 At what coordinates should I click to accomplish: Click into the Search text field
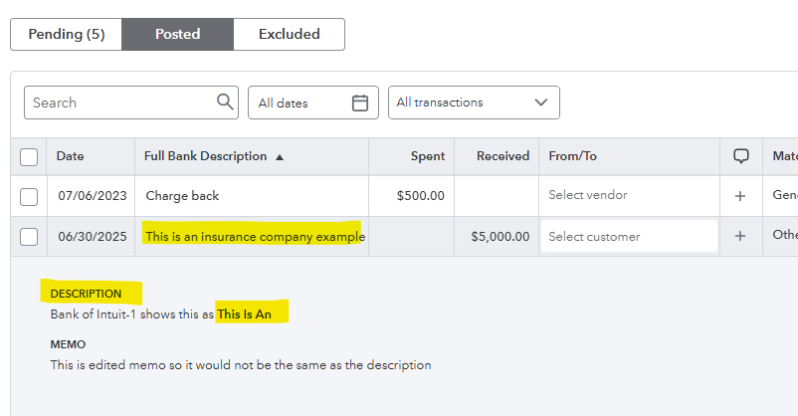click(x=119, y=103)
